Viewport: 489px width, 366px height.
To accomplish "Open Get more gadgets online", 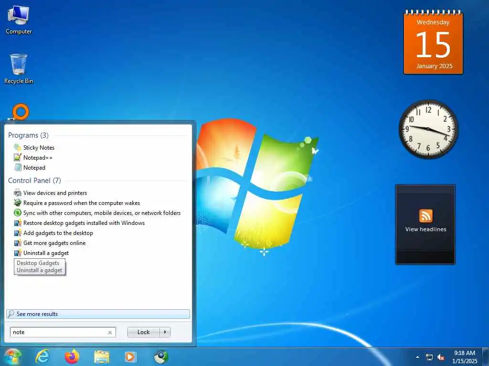I will coord(54,243).
